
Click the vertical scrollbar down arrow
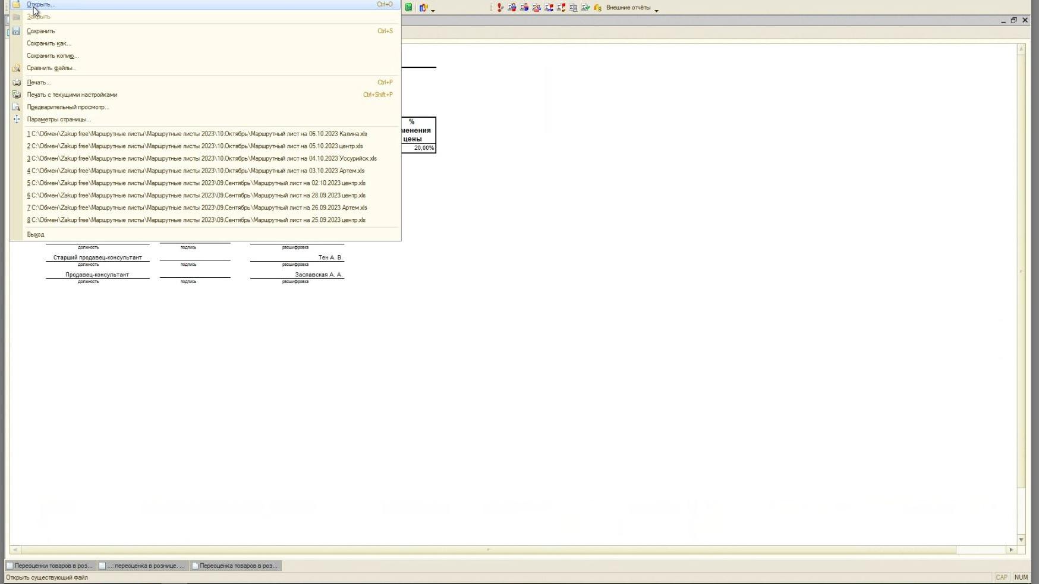(1021, 540)
